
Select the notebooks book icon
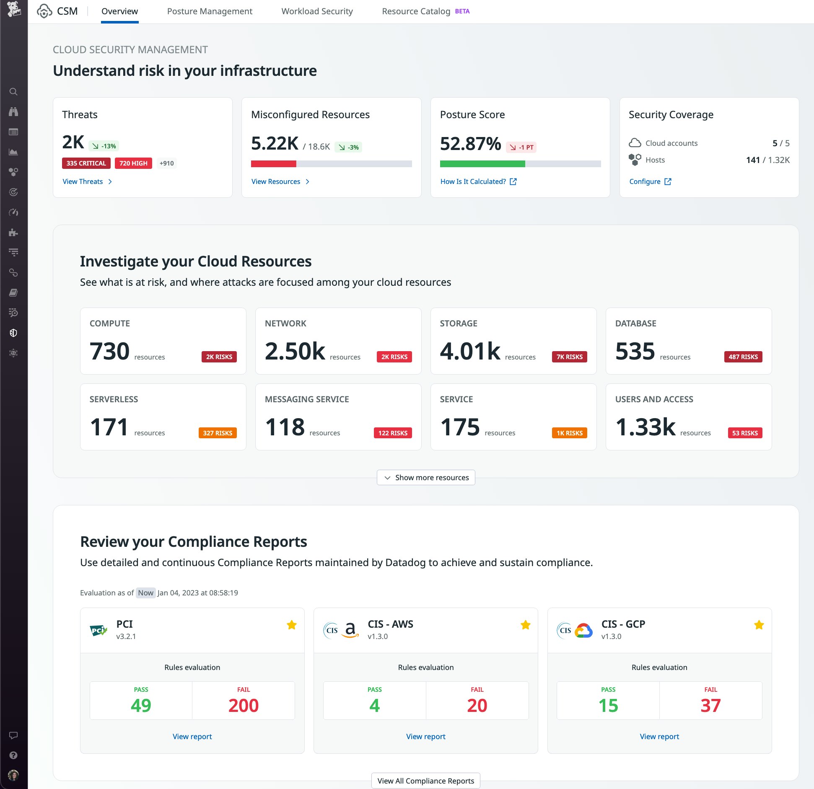[x=14, y=292]
